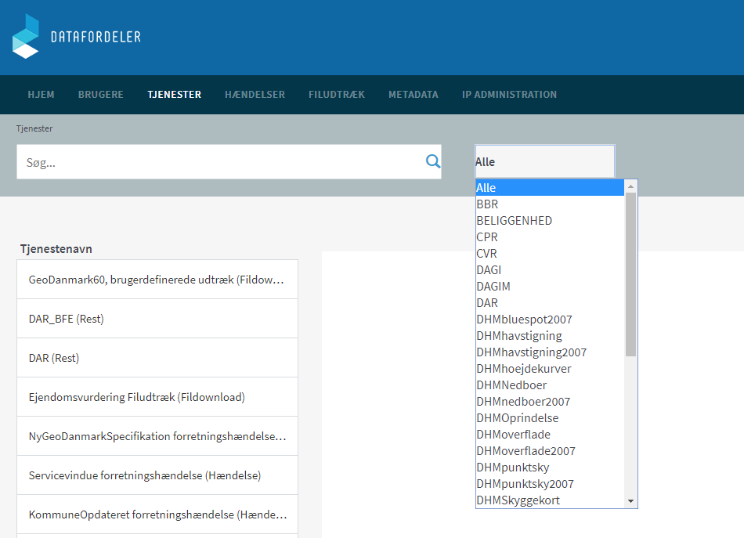Select DHMnedboer2007 option
The image size is (744, 538).
(550, 402)
